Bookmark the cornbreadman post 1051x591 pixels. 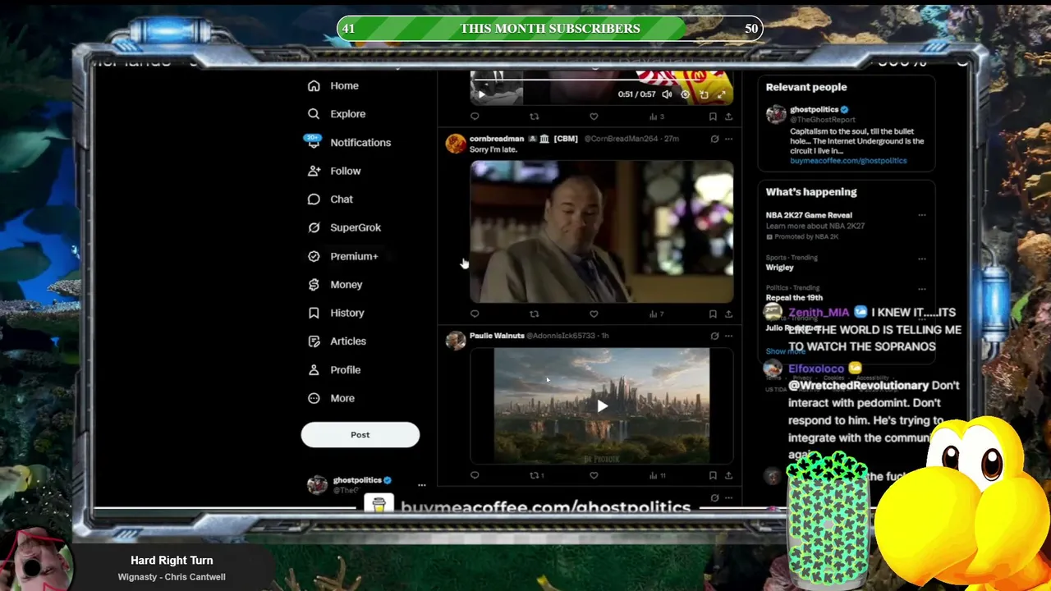tap(713, 314)
